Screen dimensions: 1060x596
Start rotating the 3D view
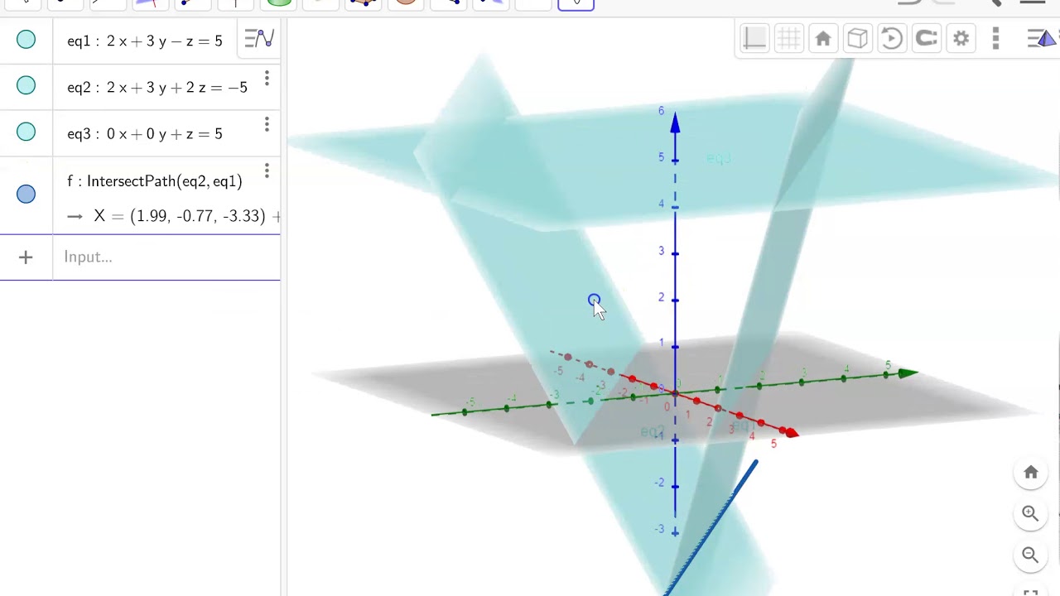click(x=892, y=39)
